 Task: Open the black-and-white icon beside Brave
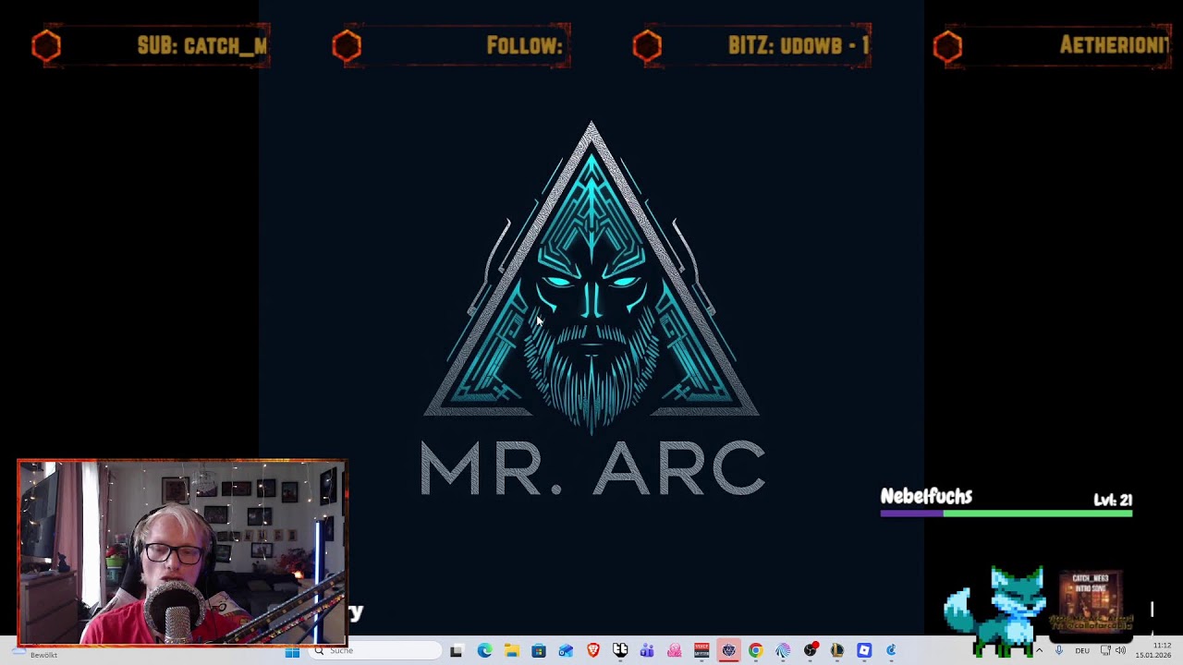coord(620,651)
